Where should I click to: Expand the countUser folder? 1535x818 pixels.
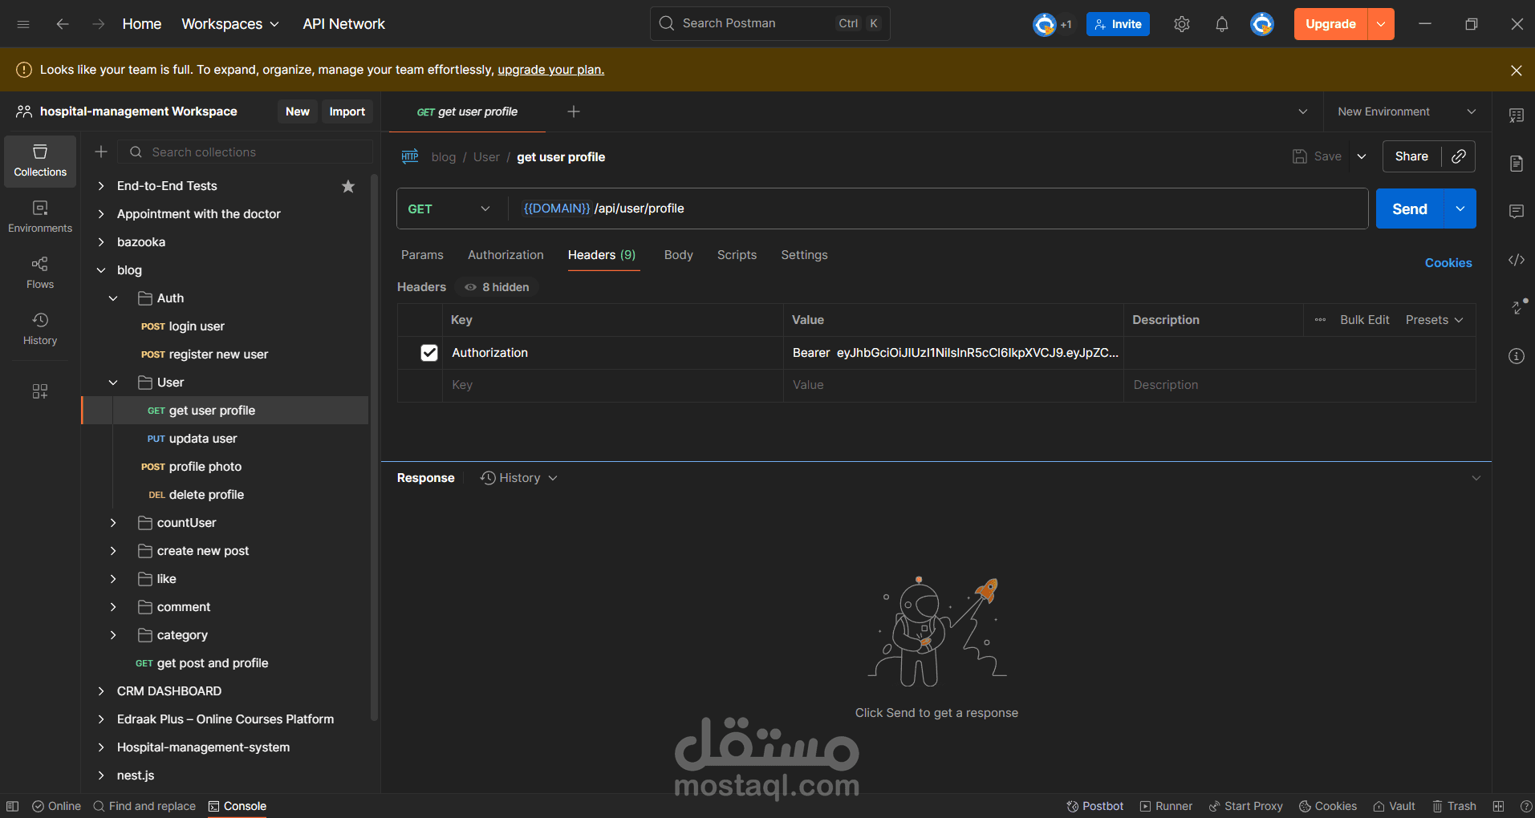click(x=113, y=523)
